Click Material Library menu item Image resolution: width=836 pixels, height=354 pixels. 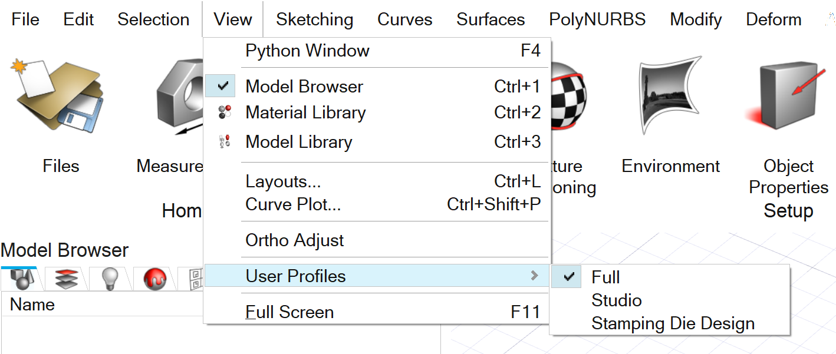[x=305, y=113]
